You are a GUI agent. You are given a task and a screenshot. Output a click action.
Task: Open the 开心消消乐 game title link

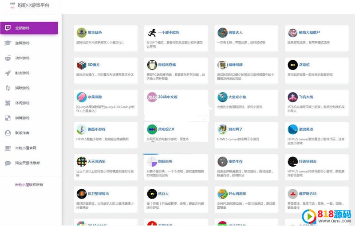[237, 194]
